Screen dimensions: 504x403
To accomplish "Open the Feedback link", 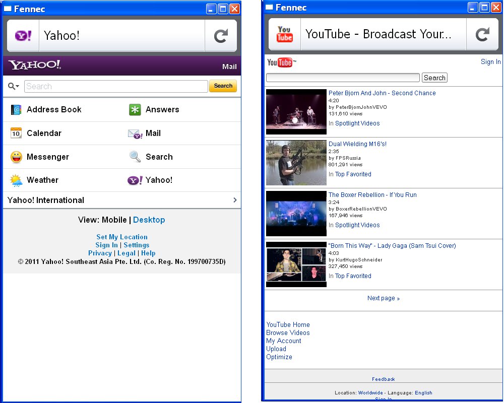I will [384, 379].
